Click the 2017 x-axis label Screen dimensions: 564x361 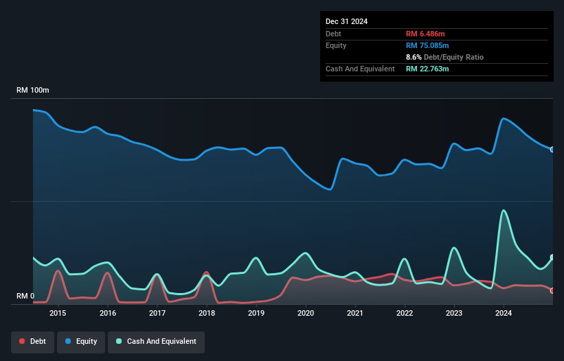(157, 313)
